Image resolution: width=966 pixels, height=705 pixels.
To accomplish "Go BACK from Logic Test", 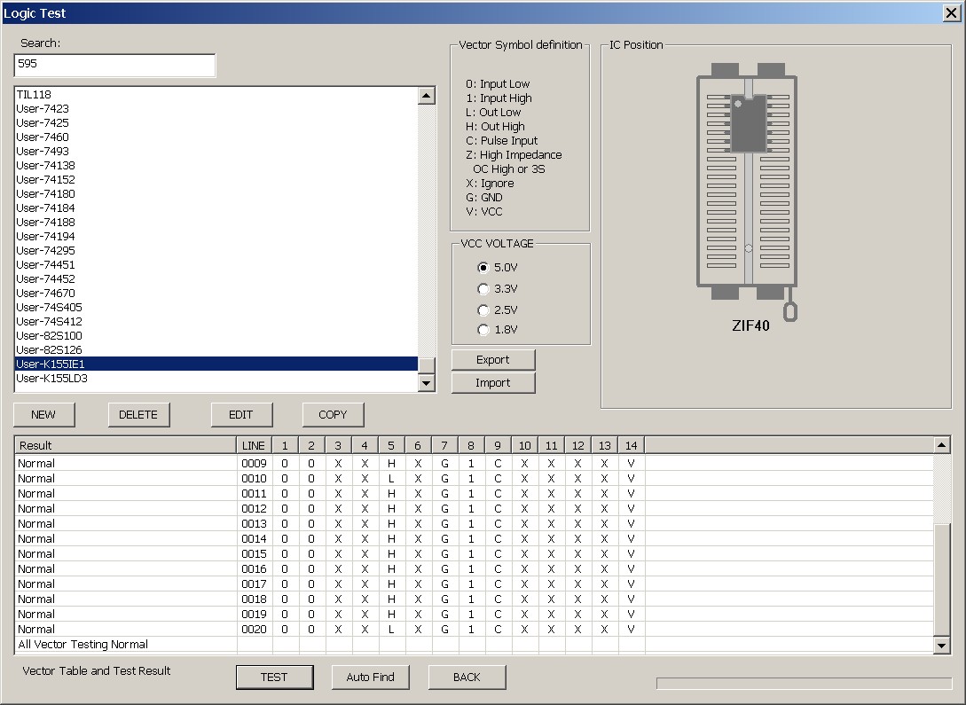I will [x=467, y=677].
